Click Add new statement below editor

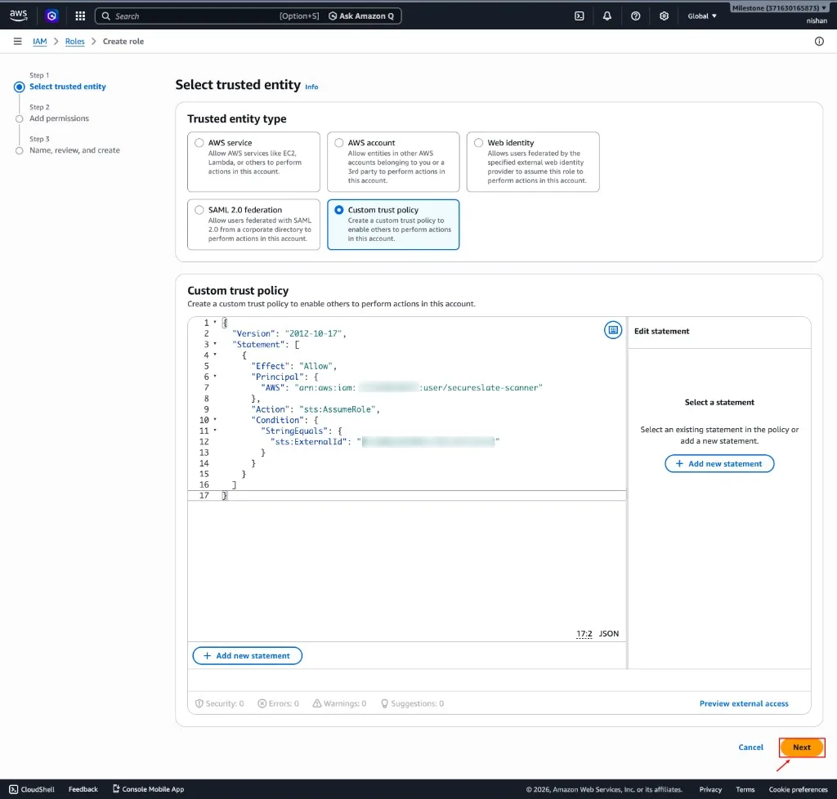247,655
